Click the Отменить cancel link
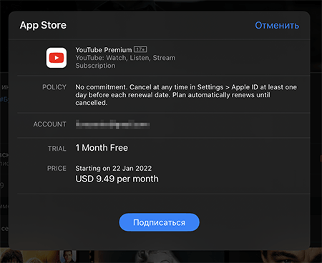This screenshot has width=322, height=263. [277, 25]
